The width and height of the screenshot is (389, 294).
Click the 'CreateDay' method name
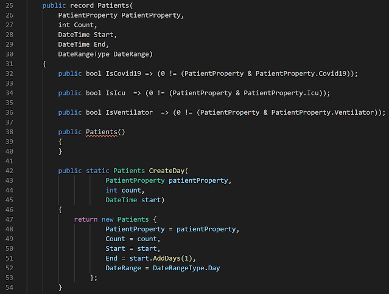pyautogui.click(x=167, y=171)
